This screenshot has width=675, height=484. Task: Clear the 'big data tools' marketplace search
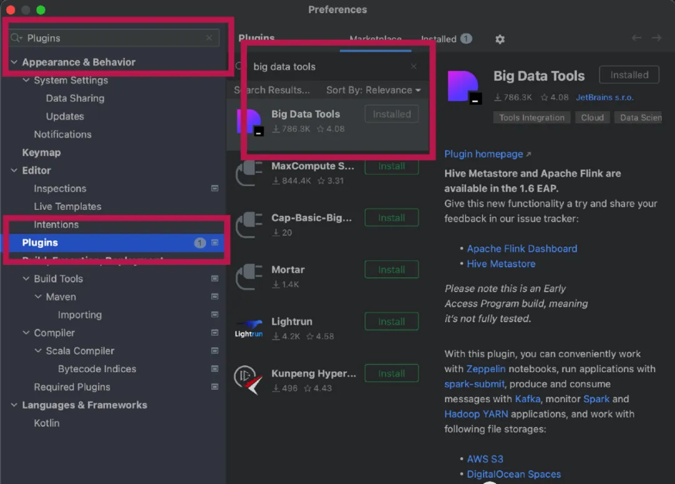pos(413,66)
